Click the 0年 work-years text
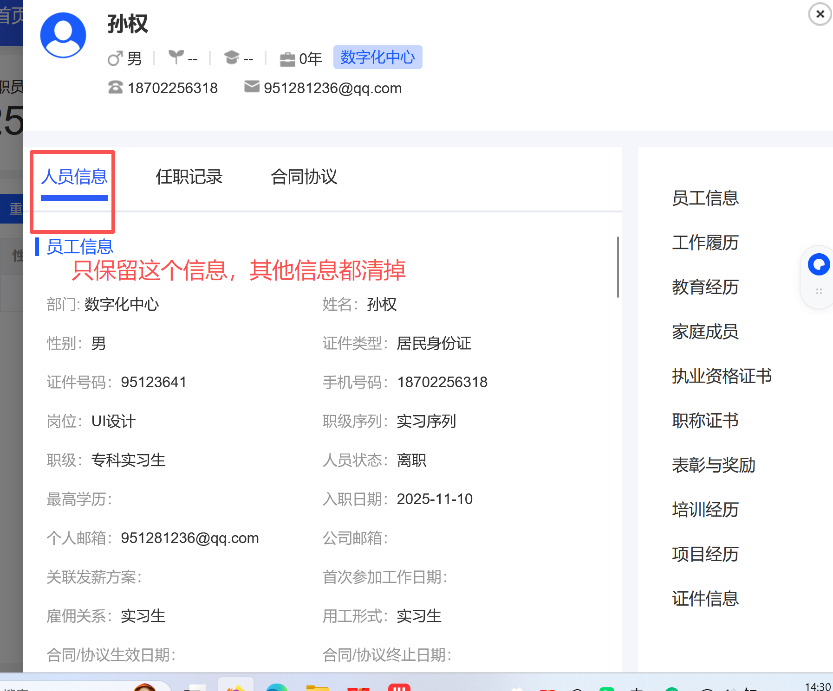833x691 pixels. [x=311, y=59]
